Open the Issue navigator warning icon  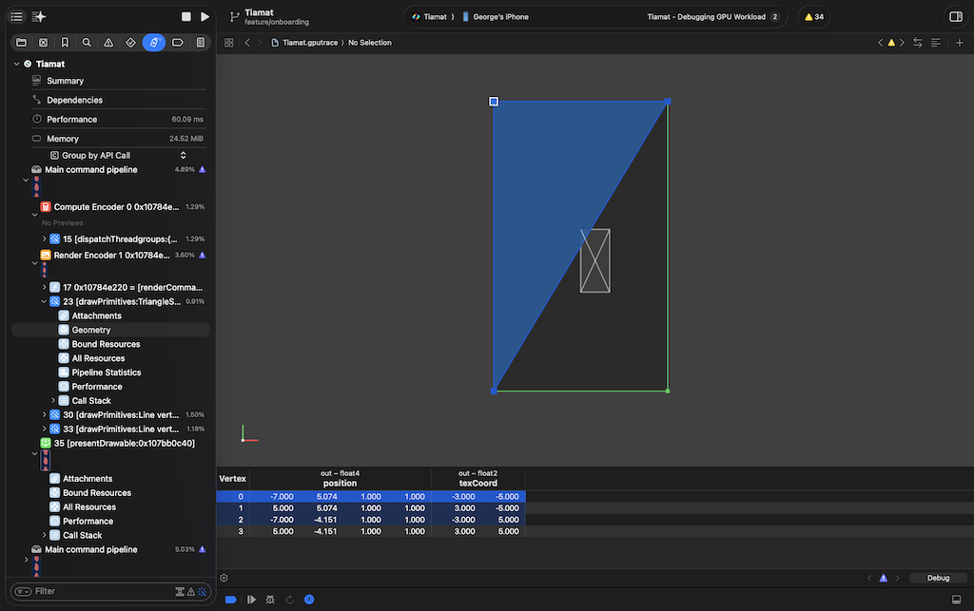(x=108, y=43)
